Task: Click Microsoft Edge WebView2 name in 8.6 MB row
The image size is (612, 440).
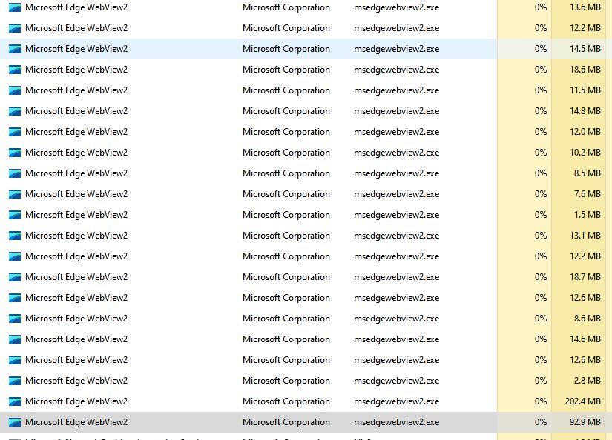Action: click(76, 319)
